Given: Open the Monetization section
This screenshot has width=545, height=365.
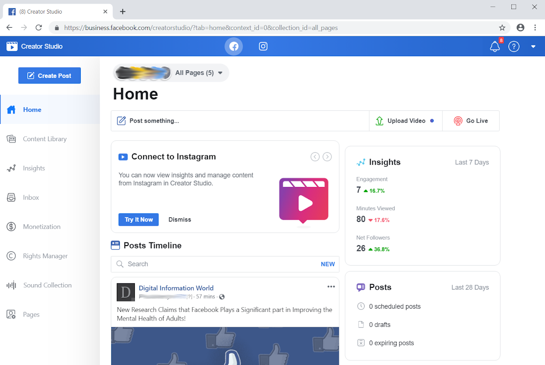Looking at the screenshot, I should (x=41, y=227).
